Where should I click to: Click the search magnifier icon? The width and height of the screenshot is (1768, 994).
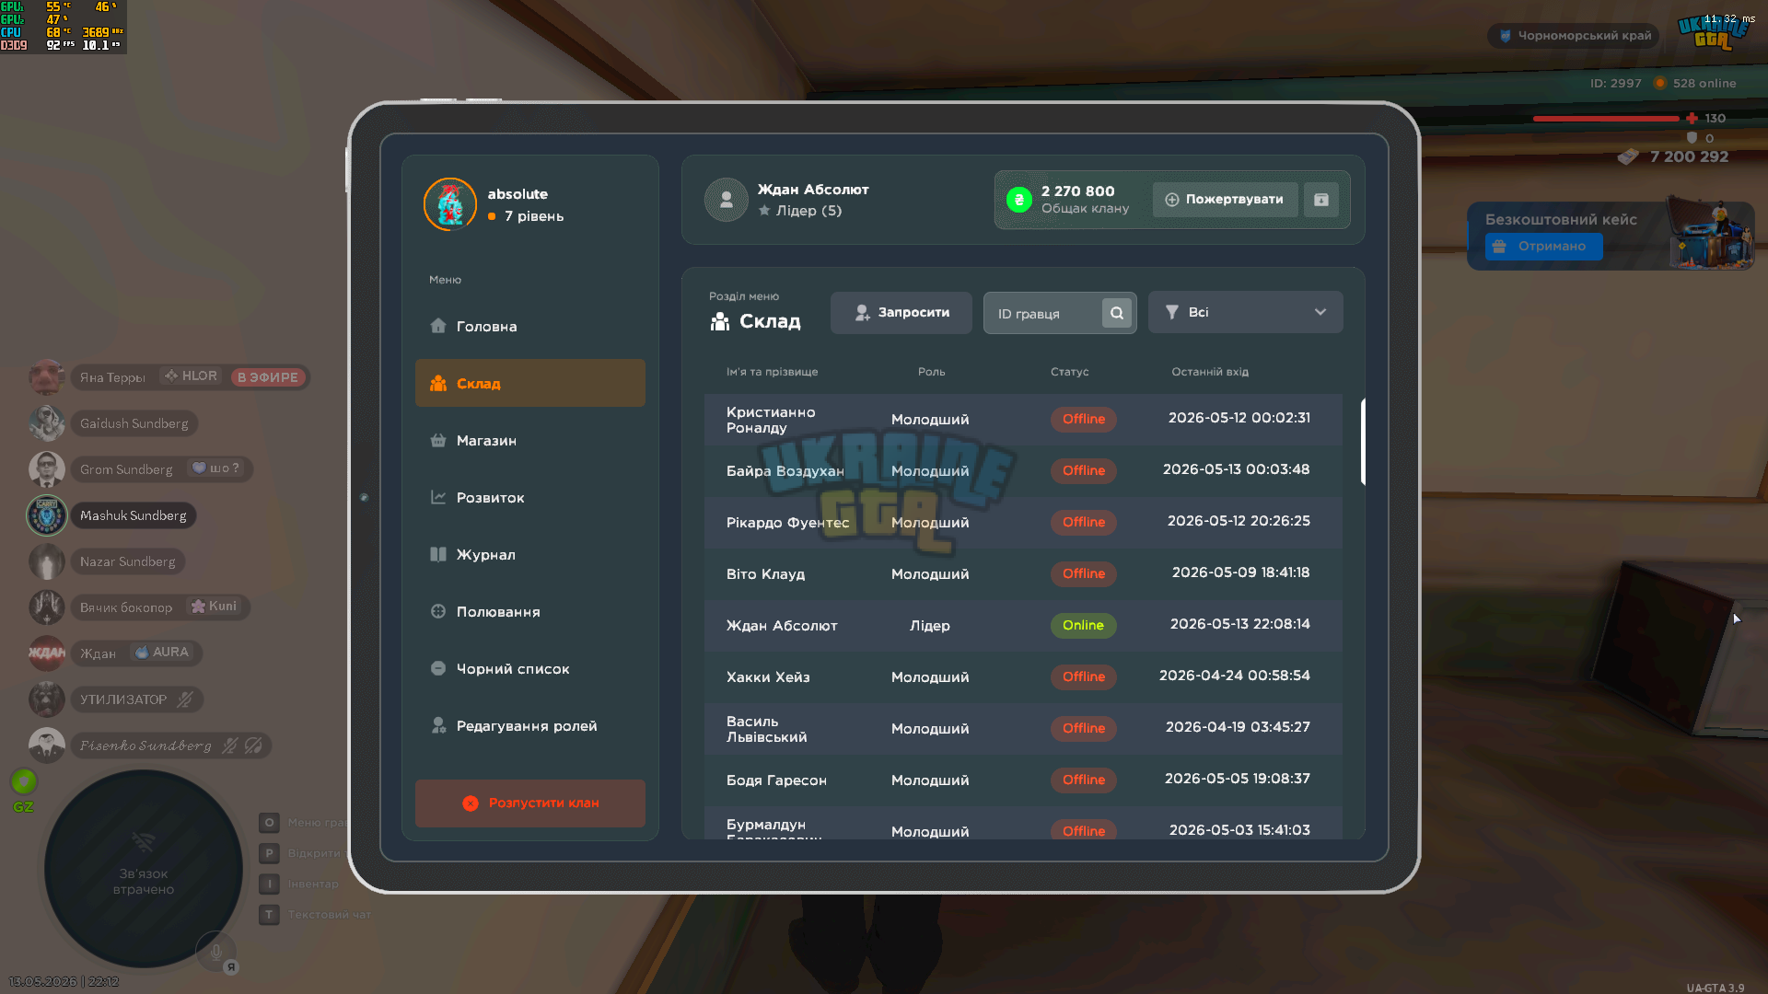1117,313
